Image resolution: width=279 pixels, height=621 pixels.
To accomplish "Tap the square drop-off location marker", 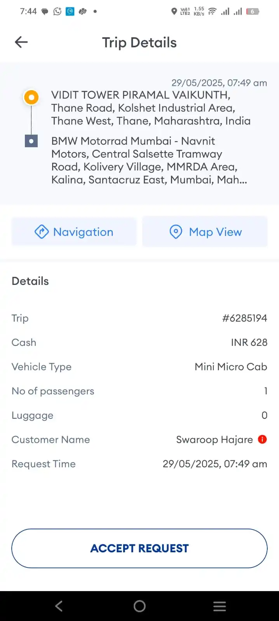I will tap(31, 141).
